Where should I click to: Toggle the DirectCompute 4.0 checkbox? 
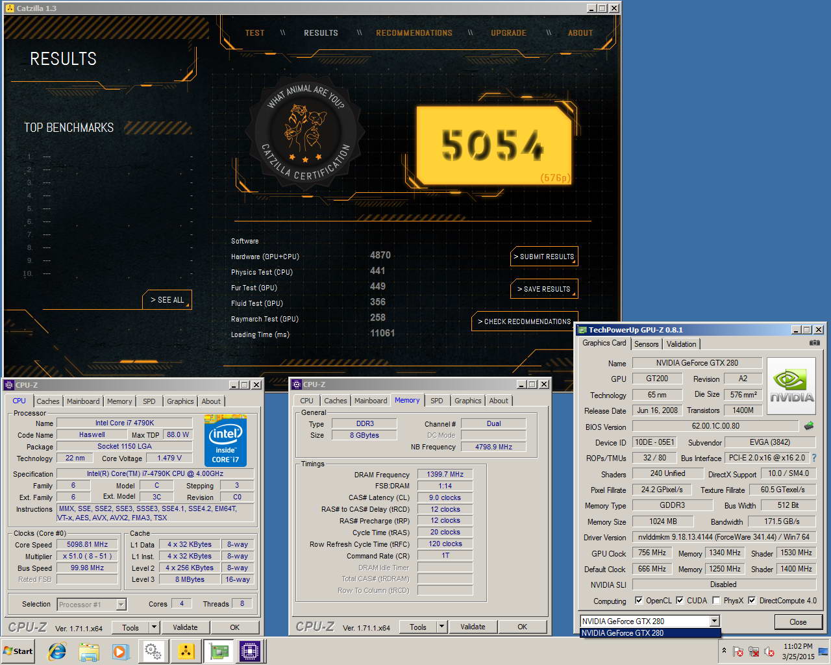click(x=752, y=600)
